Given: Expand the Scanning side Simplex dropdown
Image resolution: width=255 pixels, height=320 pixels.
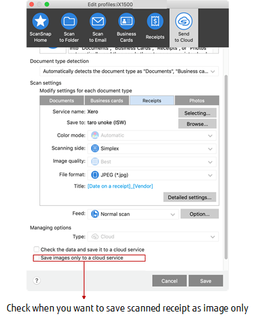Looking at the screenshot, I should tap(152, 149).
